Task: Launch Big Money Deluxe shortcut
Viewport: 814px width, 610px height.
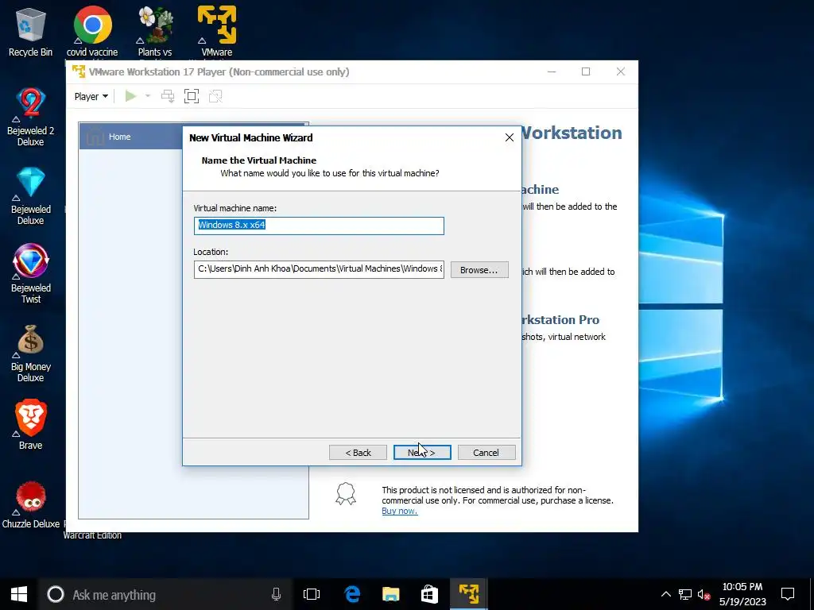Action: [30, 353]
